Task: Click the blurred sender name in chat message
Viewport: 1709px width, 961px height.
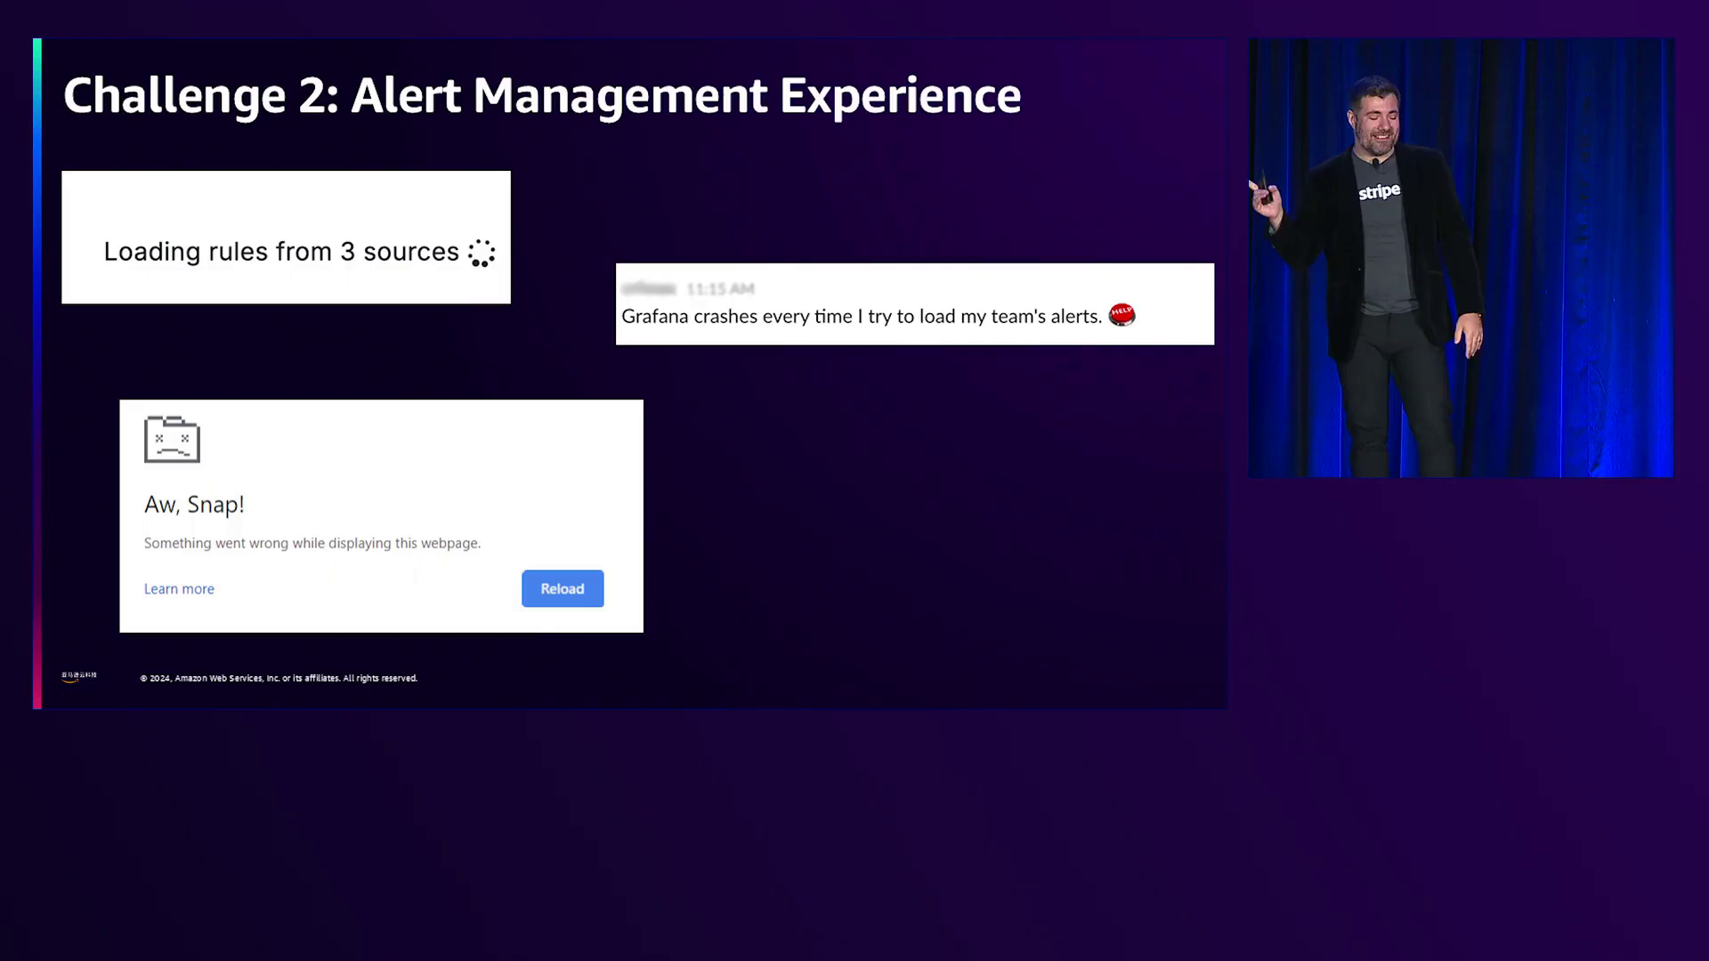Action: coord(649,288)
